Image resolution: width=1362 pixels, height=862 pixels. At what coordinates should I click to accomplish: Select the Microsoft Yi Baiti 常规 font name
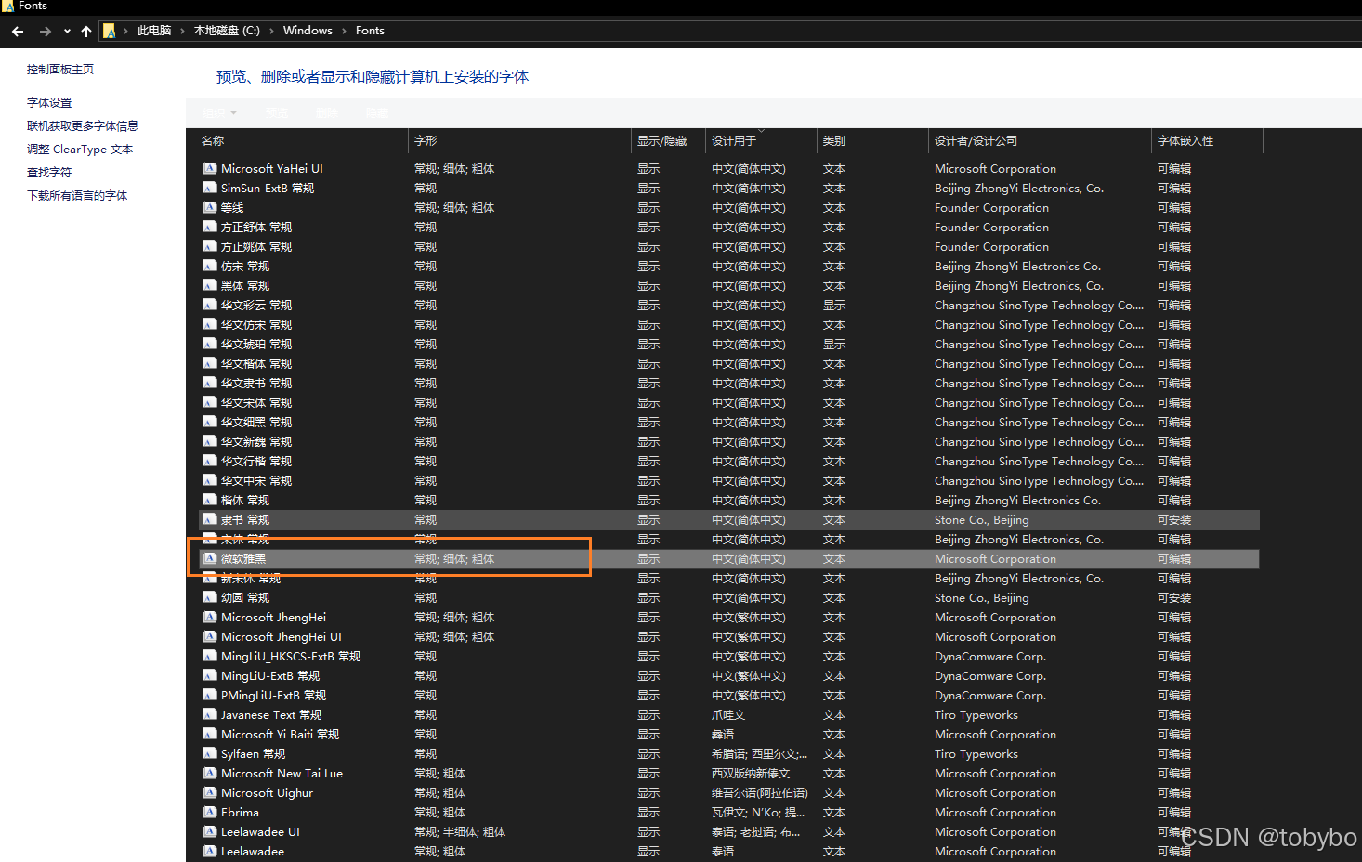281,735
